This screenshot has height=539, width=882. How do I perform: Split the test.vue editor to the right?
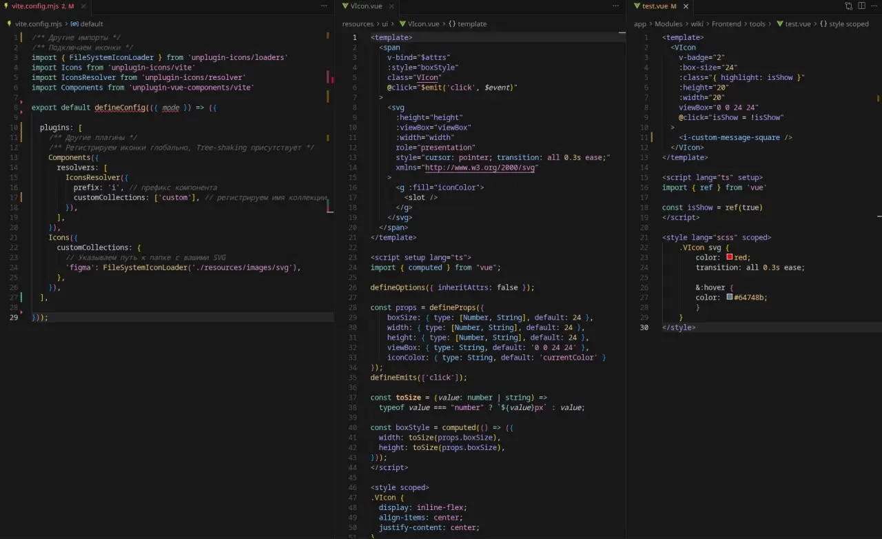point(862,6)
